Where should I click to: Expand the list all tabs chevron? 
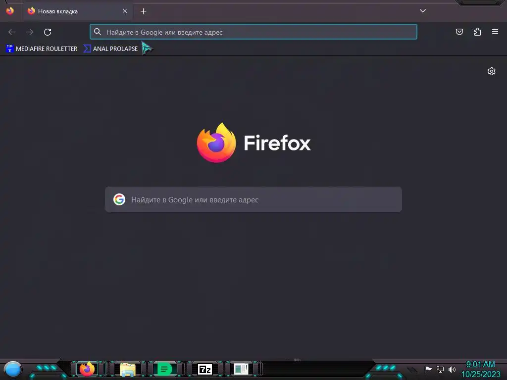tap(423, 11)
